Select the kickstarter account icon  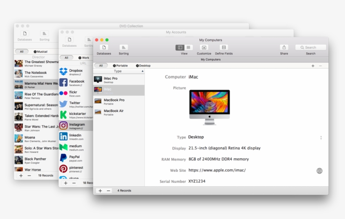[64, 115]
